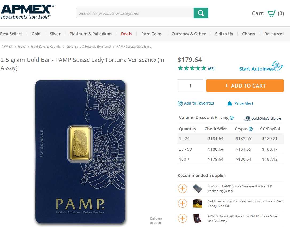The width and height of the screenshot is (290, 231).
Task: Open the Platinum & Palladium menu
Action: point(91,34)
